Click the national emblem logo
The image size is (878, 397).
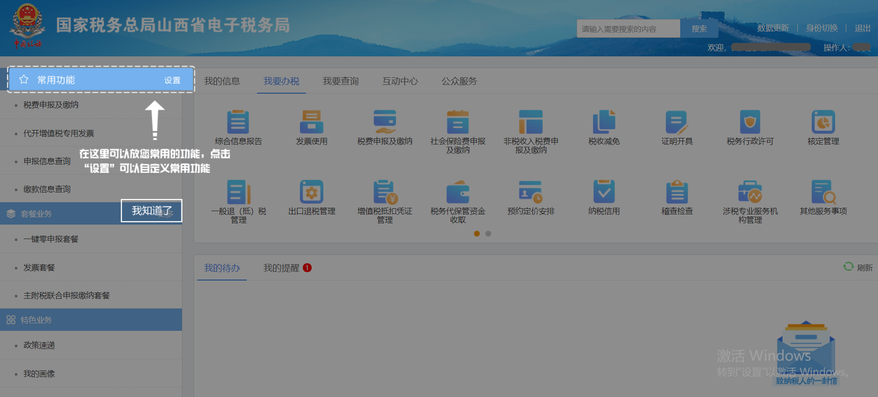point(28,26)
